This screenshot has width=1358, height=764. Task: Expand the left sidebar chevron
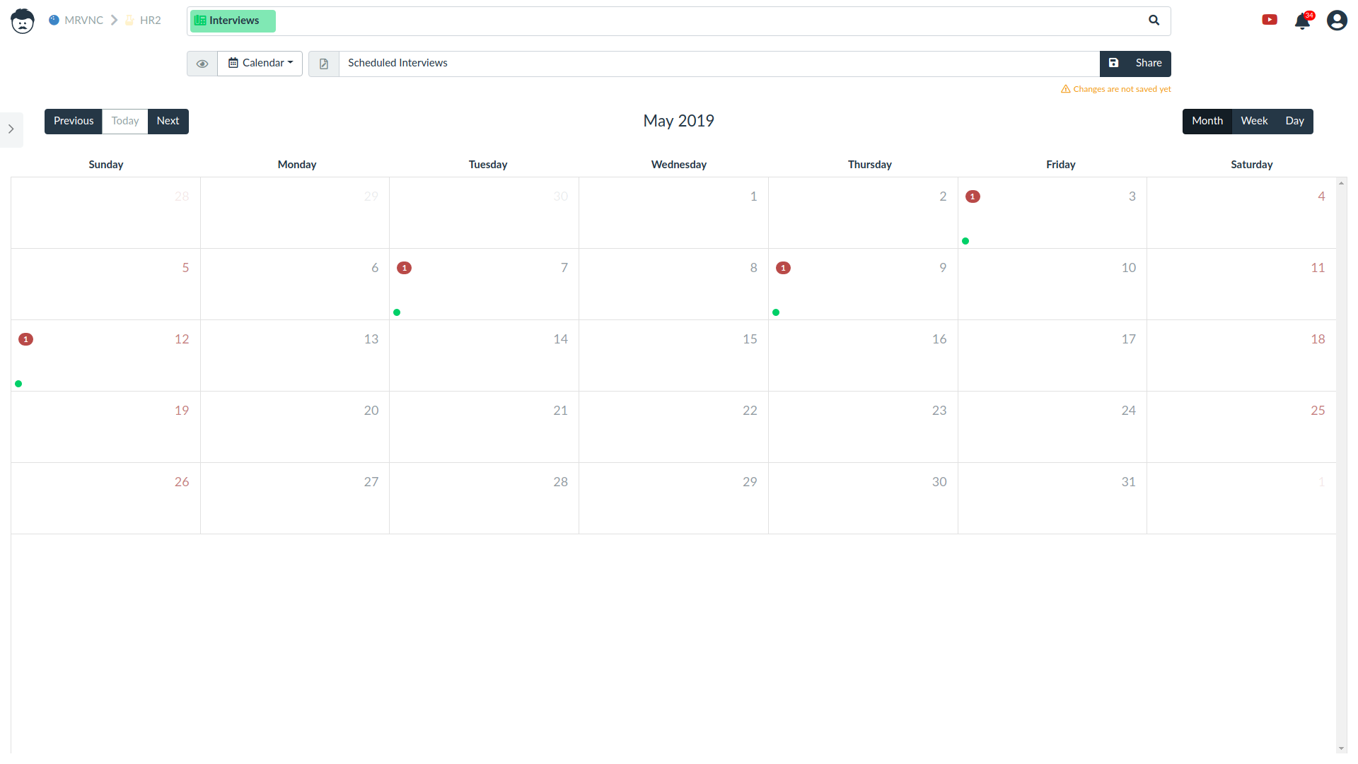(x=11, y=129)
